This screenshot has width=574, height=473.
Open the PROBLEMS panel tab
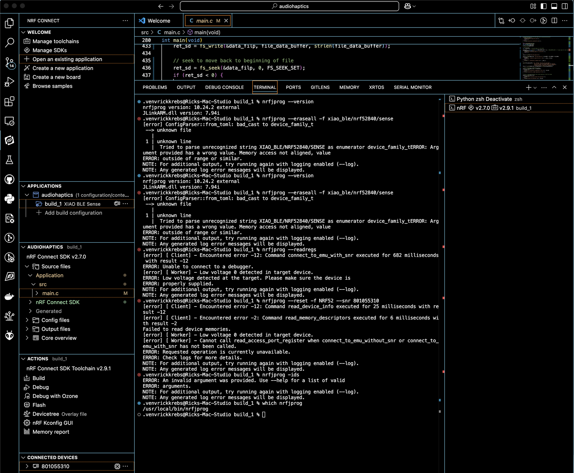point(155,87)
